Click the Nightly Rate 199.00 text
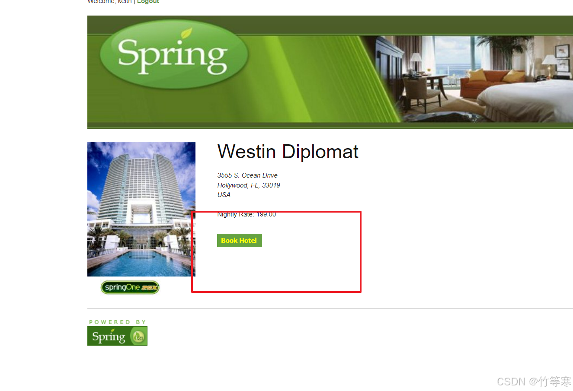 tap(246, 214)
